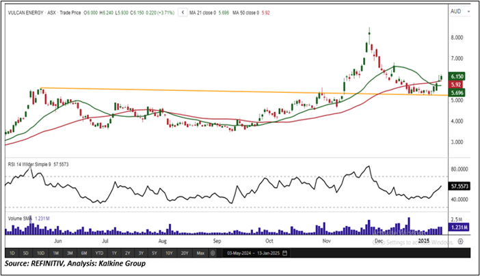
Task: Click the Sep label on time axis
Action: pyautogui.click(x=217, y=241)
